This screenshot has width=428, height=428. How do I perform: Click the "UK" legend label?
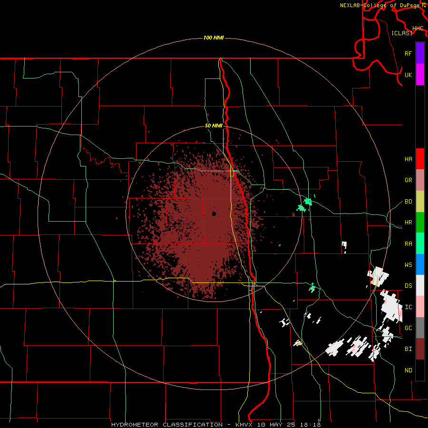pyautogui.click(x=408, y=75)
